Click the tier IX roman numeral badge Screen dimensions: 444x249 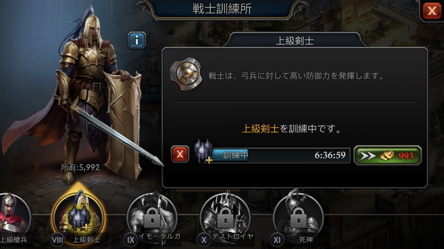point(131,240)
